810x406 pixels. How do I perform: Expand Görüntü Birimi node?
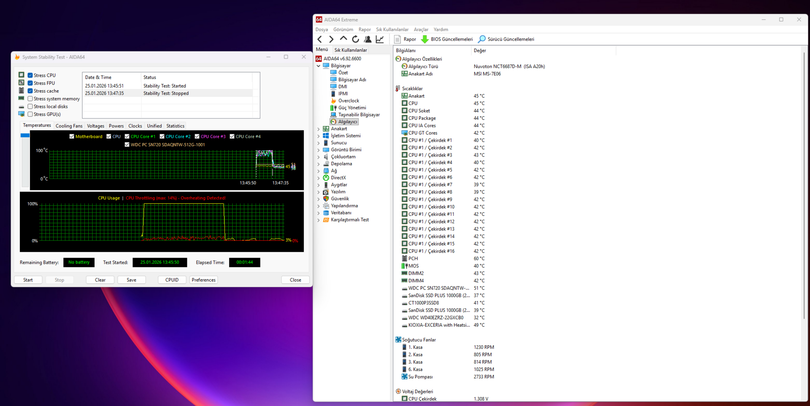pyautogui.click(x=319, y=150)
